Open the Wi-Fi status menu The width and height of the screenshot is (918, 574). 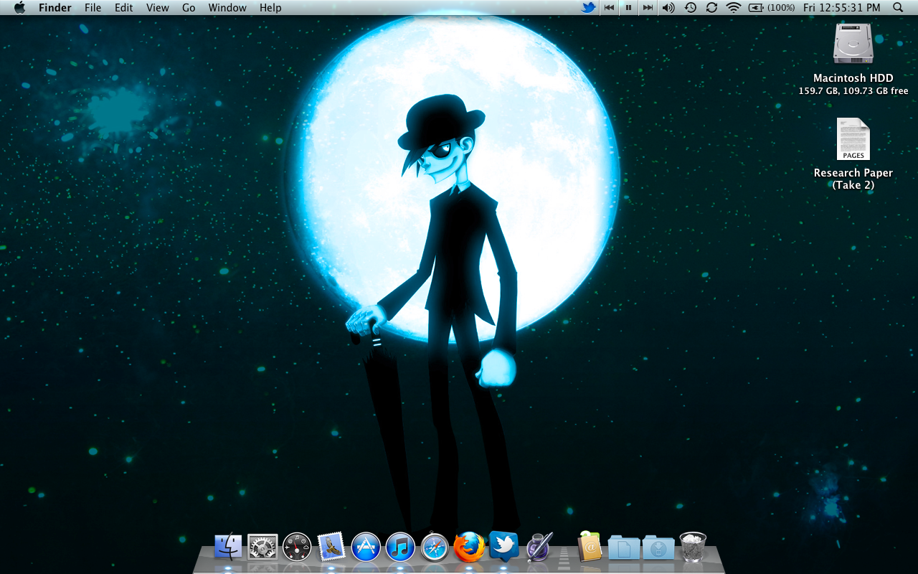point(733,7)
